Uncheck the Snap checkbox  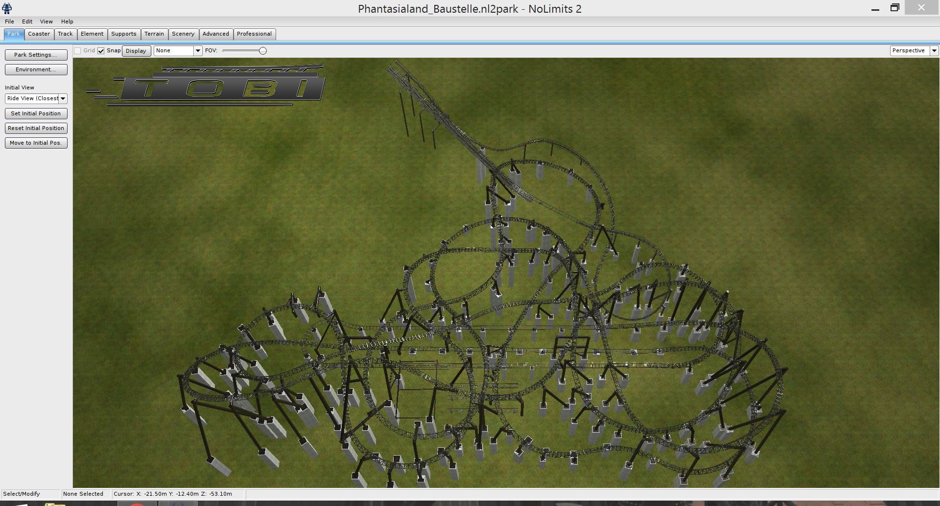point(101,51)
